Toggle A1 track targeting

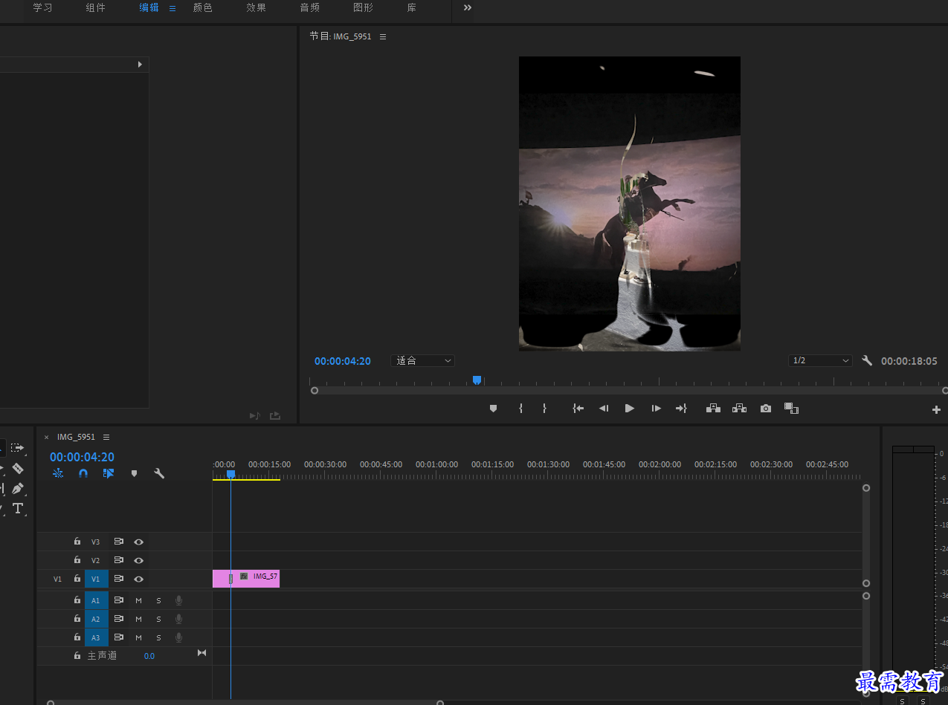tap(96, 600)
